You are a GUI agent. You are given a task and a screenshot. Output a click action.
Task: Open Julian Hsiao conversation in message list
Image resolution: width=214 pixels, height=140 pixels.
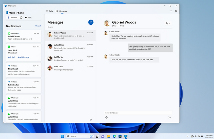coord(70,47)
